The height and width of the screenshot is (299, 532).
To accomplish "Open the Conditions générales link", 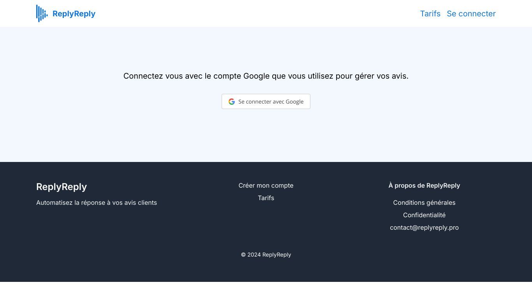I will pos(424,202).
